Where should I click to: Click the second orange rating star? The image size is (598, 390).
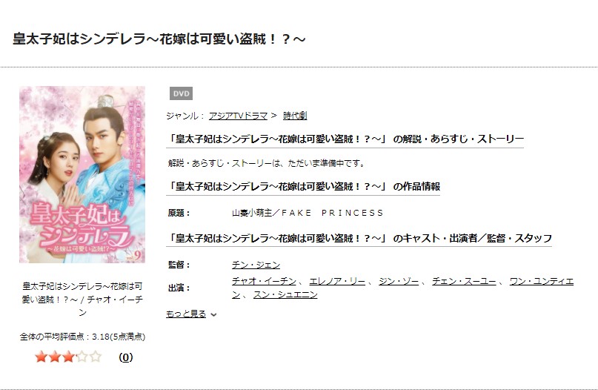(55, 357)
